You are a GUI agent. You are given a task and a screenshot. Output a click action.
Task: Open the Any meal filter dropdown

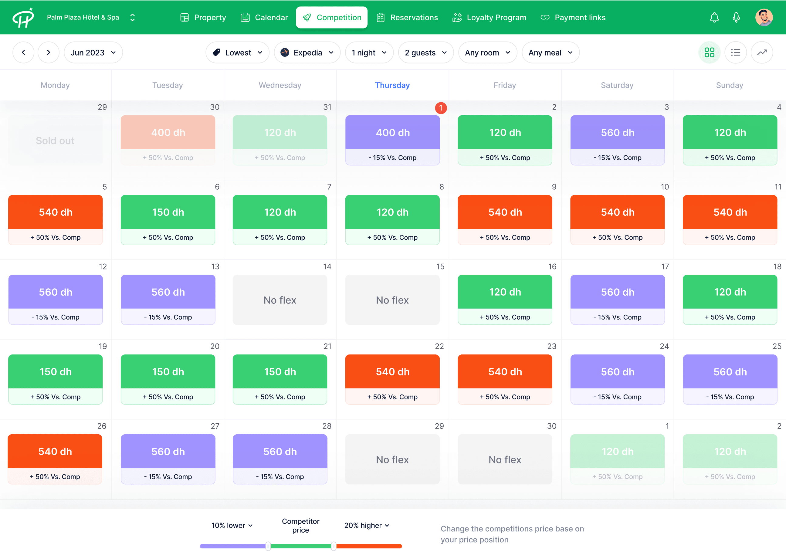pos(550,52)
